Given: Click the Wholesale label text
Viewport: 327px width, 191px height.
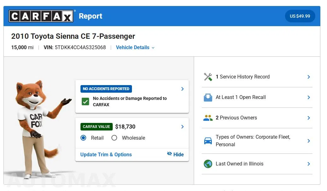Looking at the screenshot, I should (x=134, y=138).
